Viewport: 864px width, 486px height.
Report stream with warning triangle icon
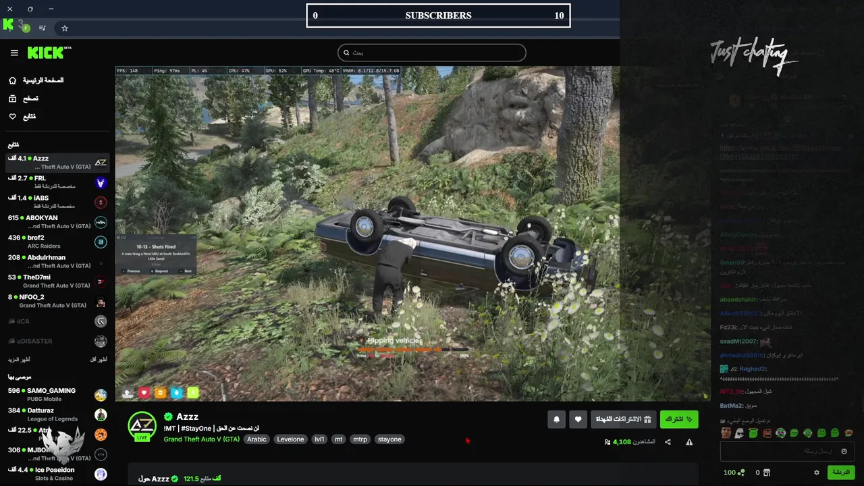click(689, 442)
